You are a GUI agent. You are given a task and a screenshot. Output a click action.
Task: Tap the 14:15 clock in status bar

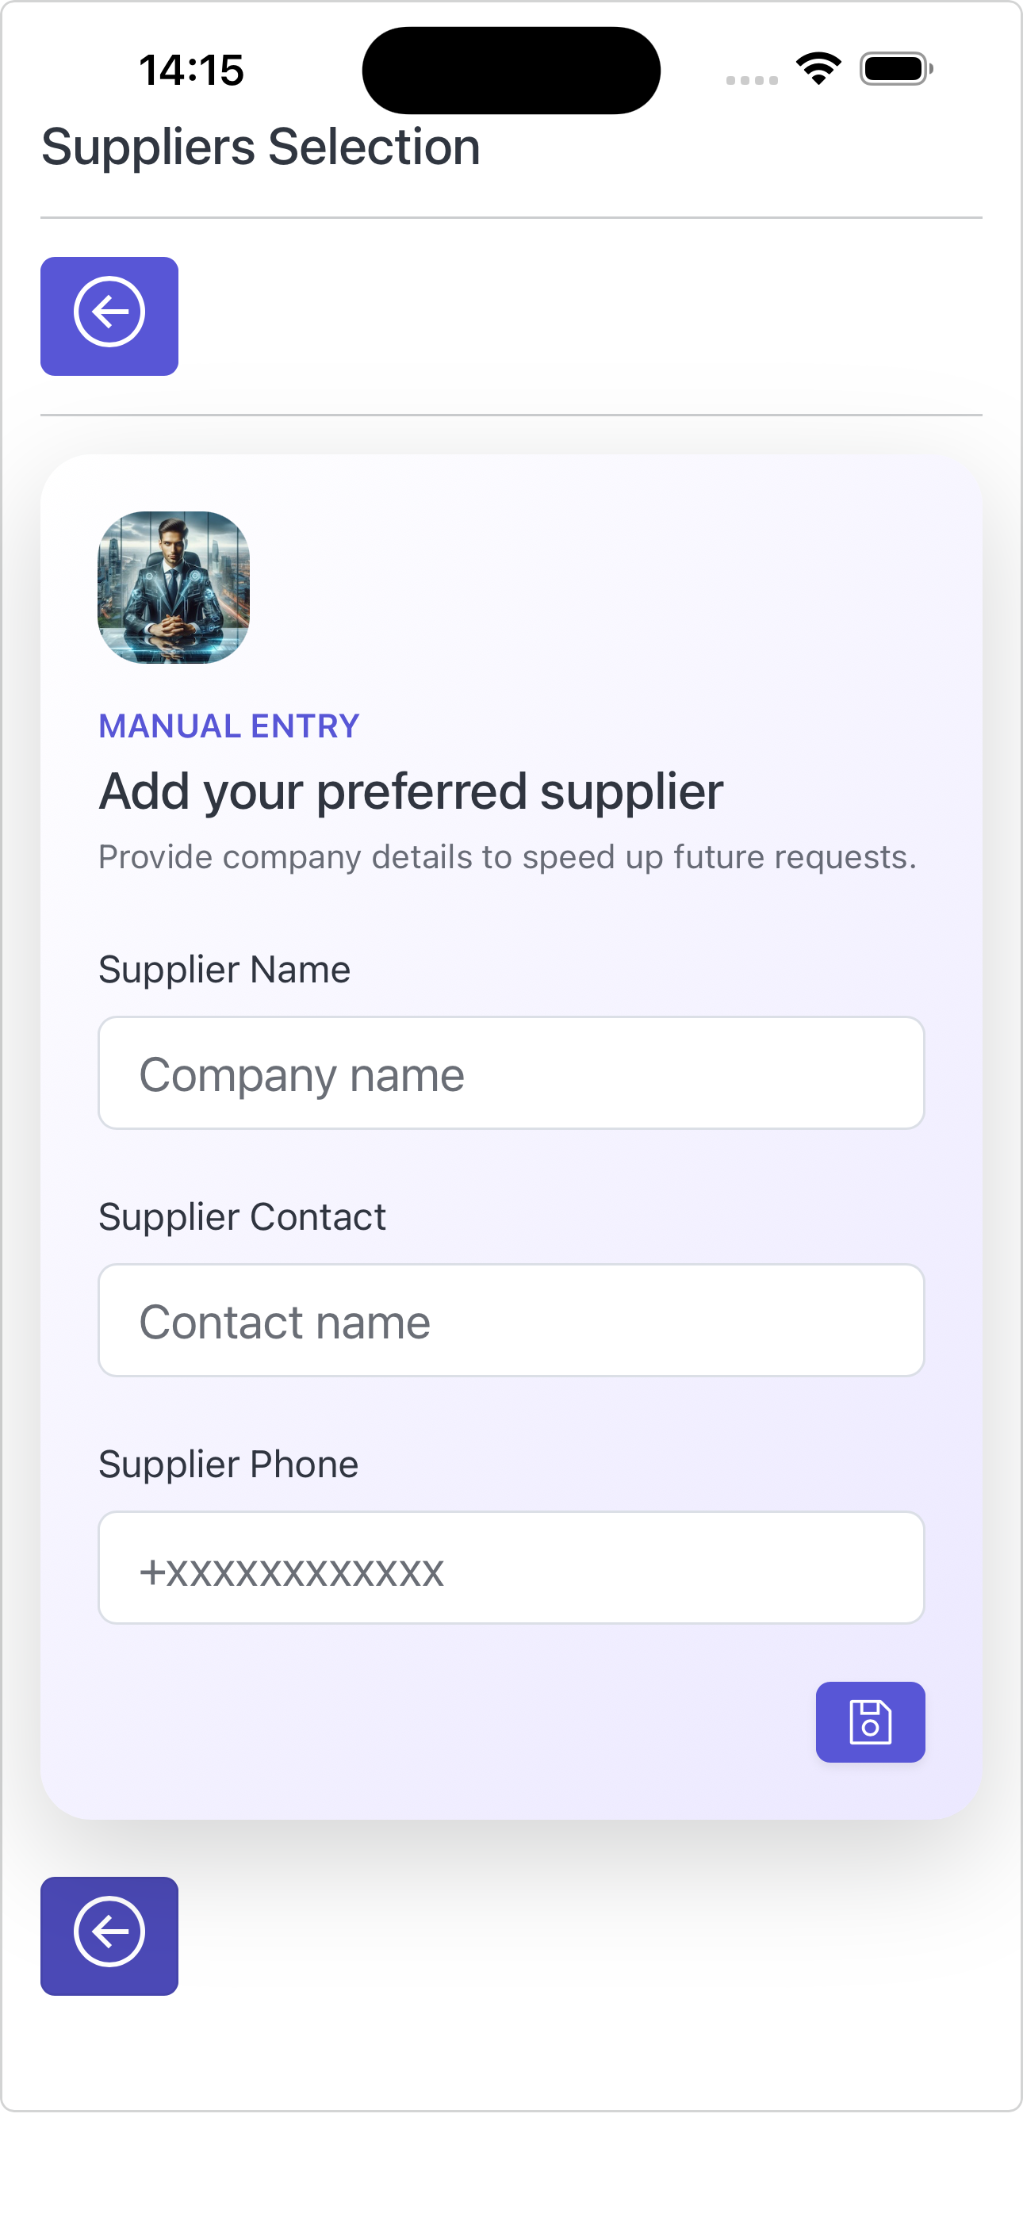point(192,70)
